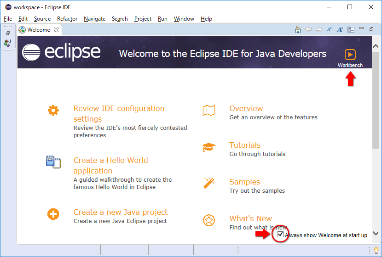382x257 pixels.
Task: Click the Home icon in Welcome toolbar
Action: click(298, 30)
